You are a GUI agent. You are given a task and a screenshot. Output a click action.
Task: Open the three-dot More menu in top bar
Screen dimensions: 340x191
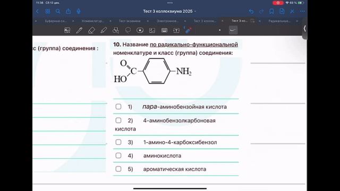pyautogui.click(x=302, y=11)
